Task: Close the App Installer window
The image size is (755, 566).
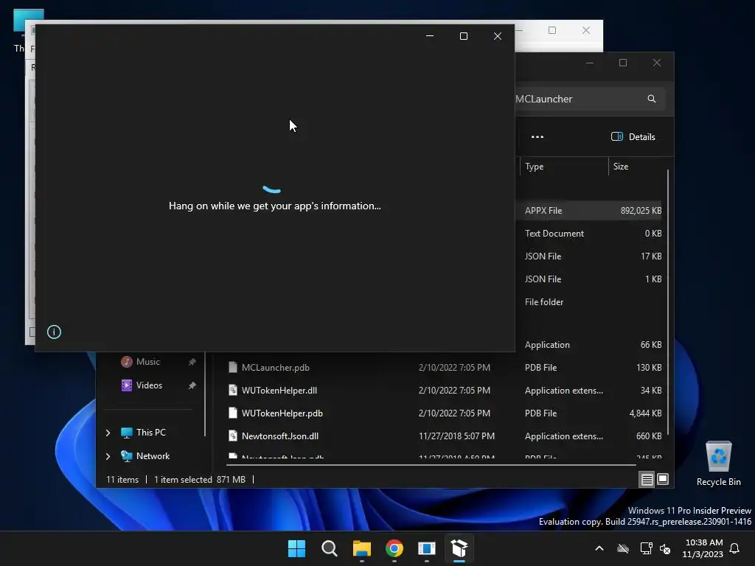Action: tap(498, 36)
